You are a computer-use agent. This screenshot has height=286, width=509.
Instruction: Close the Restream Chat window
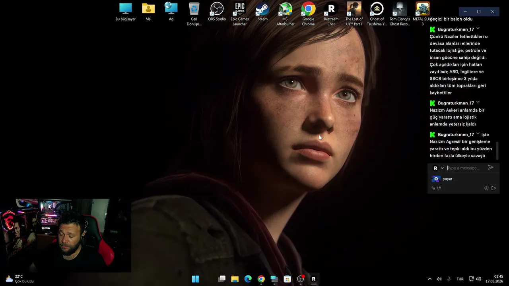point(492,12)
